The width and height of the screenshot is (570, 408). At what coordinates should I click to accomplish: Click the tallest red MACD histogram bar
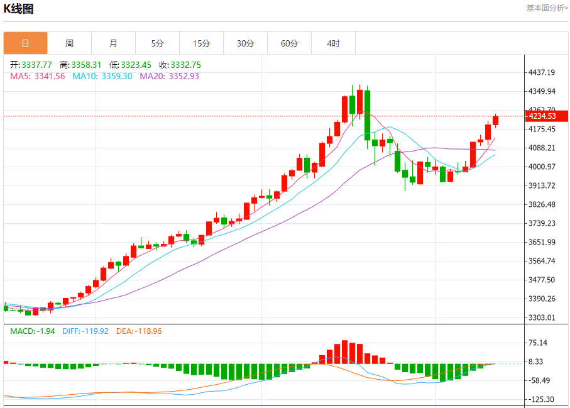click(344, 352)
